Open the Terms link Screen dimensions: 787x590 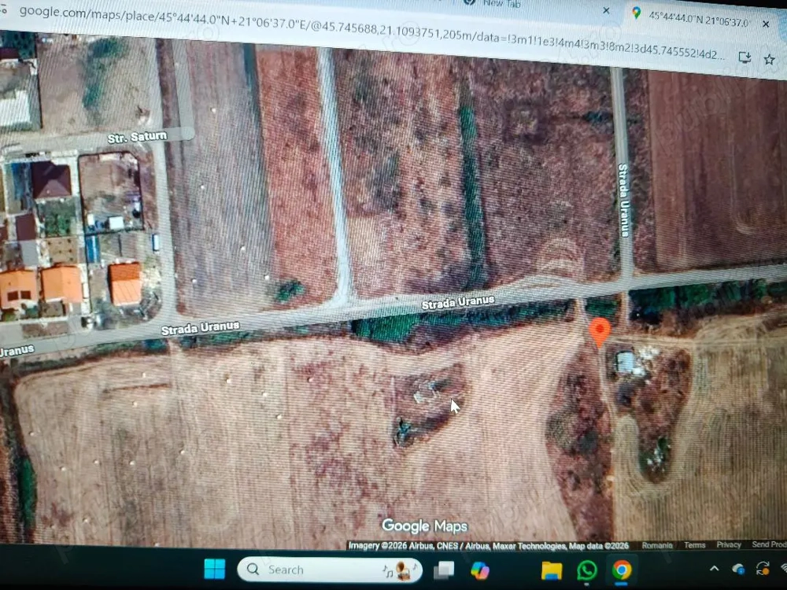pyautogui.click(x=694, y=544)
